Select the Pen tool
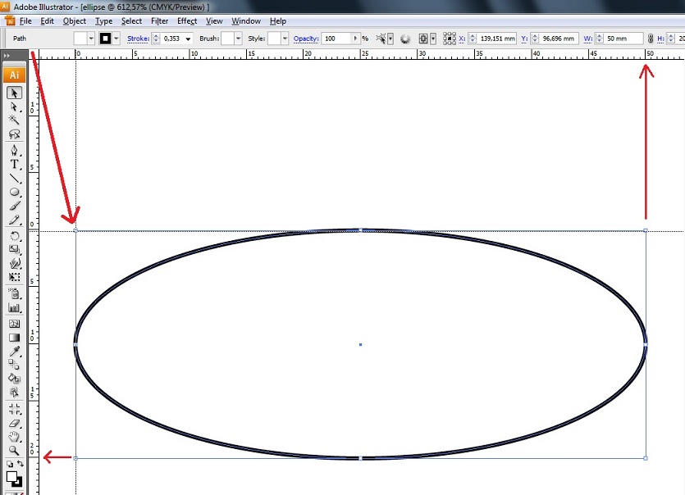 14,151
